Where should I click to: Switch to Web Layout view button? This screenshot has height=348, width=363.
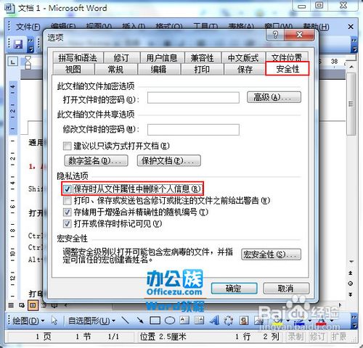pyautogui.click(x=22, y=305)
